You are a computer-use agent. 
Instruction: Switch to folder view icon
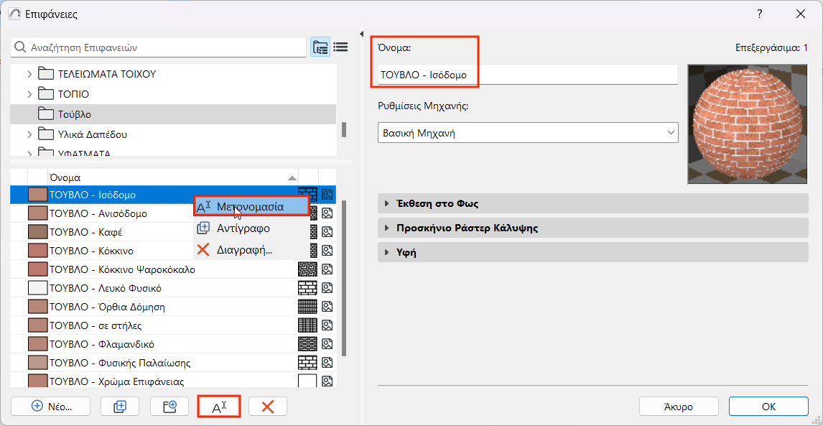(x=320, y=47)
